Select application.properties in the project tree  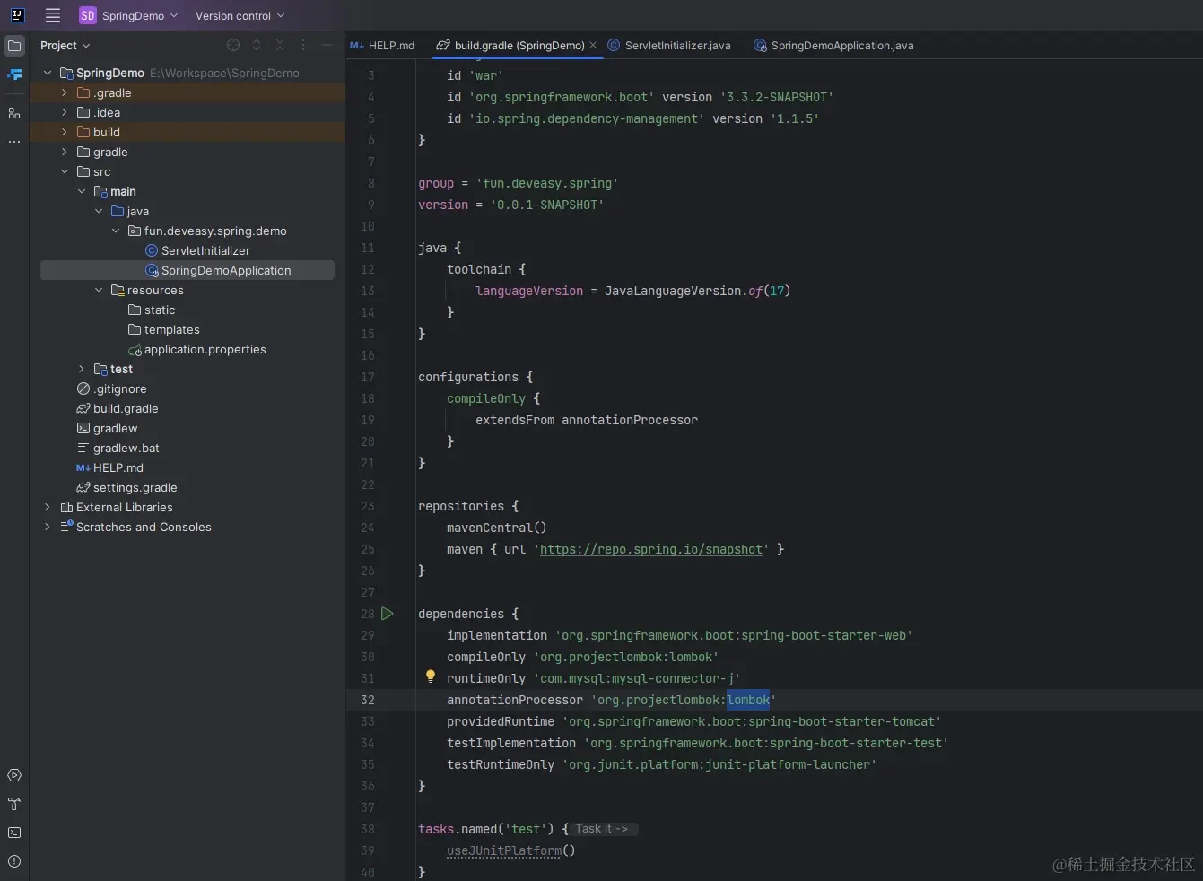click(205, 349)
